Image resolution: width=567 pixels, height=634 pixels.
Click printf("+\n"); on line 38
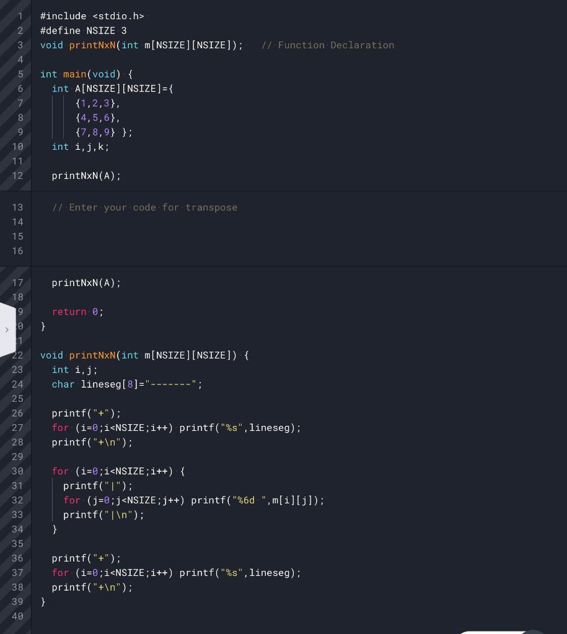click(x=92, y=588)
